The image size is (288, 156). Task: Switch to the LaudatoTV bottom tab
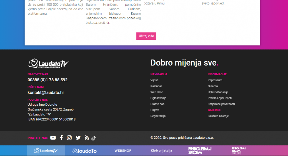click(x=46, y=151)
